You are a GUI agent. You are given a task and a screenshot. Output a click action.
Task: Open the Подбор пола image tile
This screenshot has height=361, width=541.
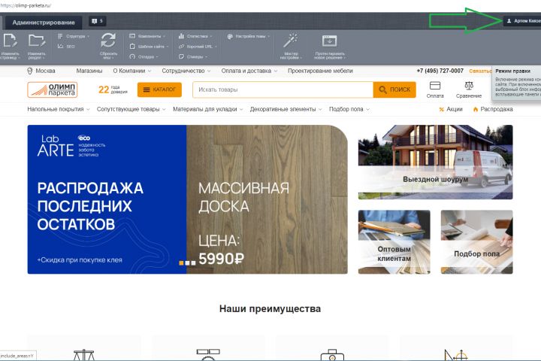[x=476, y=242]
